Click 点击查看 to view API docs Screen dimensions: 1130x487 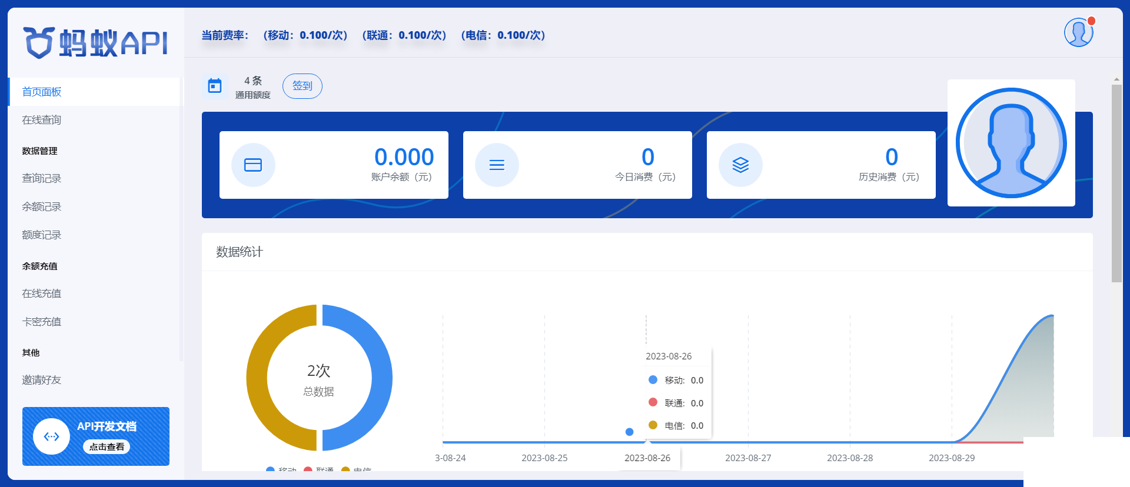(107, 447)
